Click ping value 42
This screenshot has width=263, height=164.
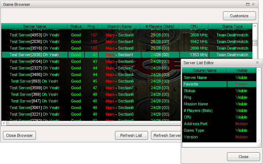click(x=95, y=55)
